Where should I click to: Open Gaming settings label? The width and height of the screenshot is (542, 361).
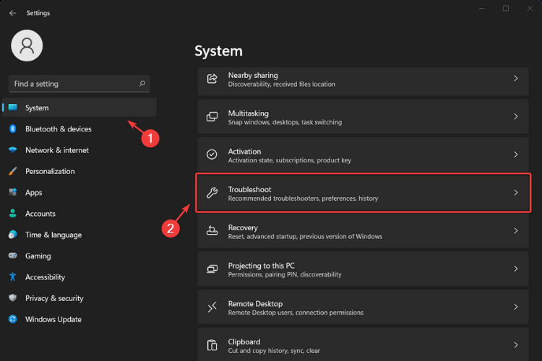(x=38, y=256)
